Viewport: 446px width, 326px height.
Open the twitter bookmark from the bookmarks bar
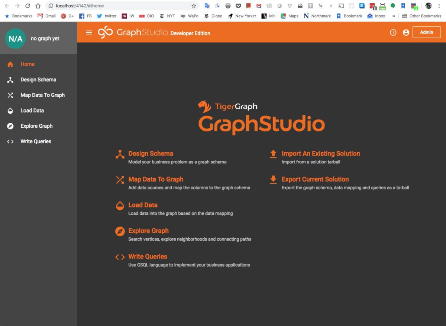click(x=107, y=16)
